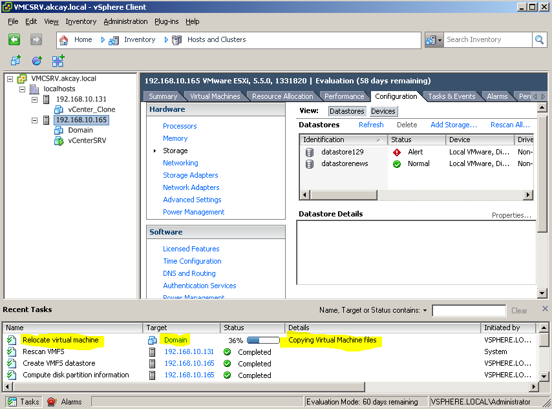This screenshot has width=552, height=409.
Task: Click the datastore129 datastore icon
Action: pos(310,152)
